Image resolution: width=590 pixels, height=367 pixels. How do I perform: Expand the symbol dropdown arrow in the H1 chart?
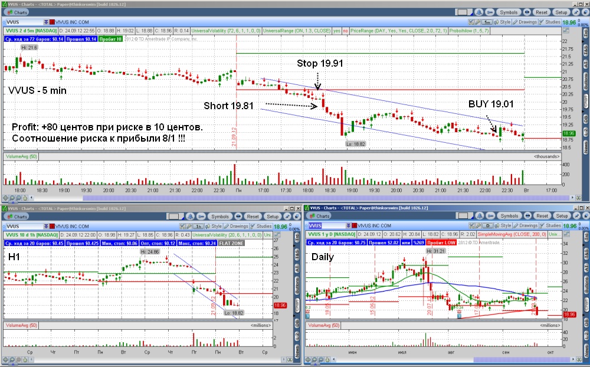pyautogui.click(x=46, y=227)
